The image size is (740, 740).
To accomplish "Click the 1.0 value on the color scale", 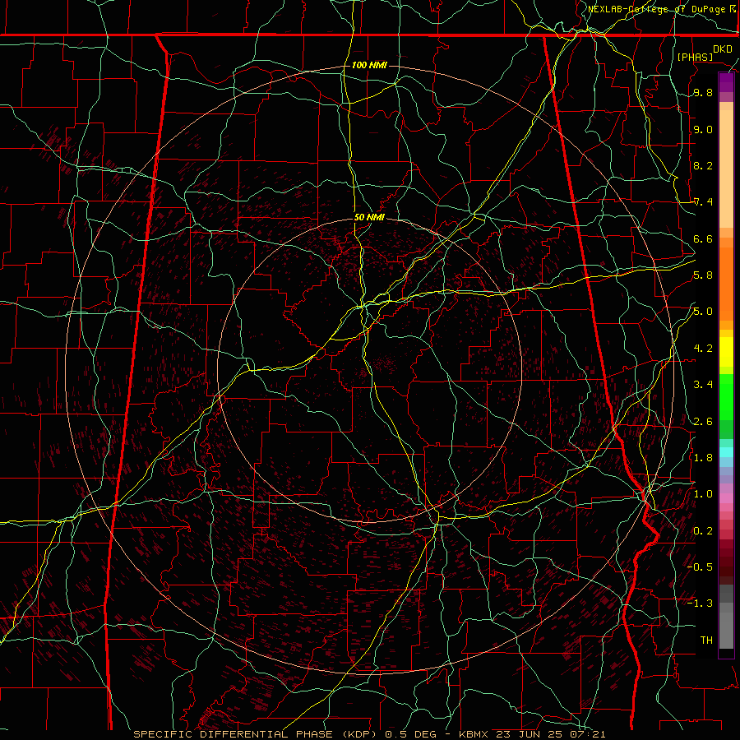I will 703,494.
